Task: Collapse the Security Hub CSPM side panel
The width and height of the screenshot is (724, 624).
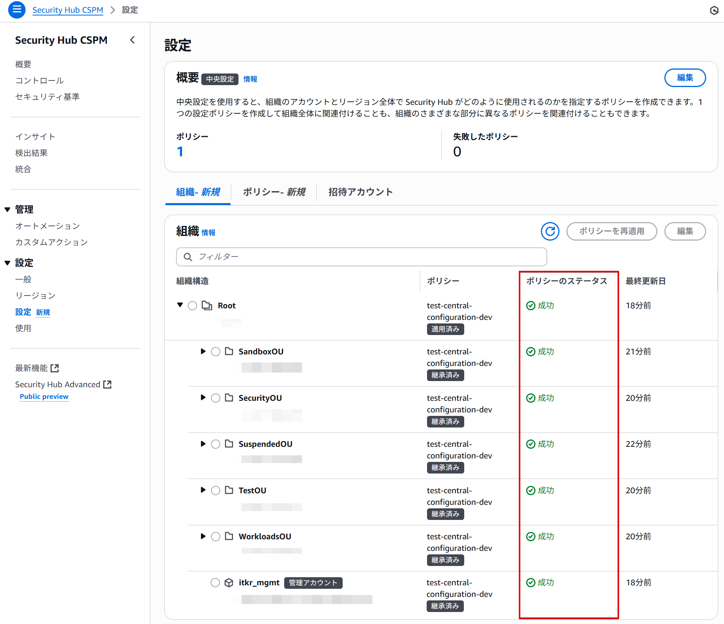Action: [x=132, y=40]
